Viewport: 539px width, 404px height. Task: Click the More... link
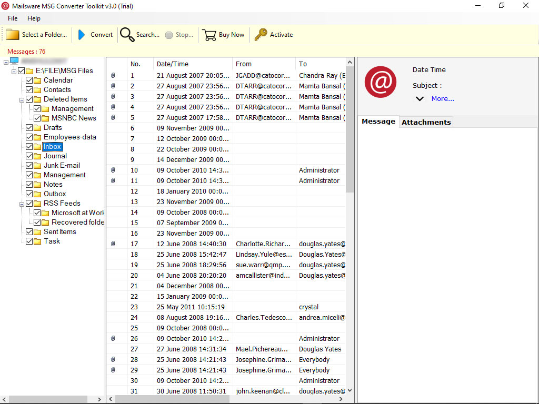pos(443,98)
